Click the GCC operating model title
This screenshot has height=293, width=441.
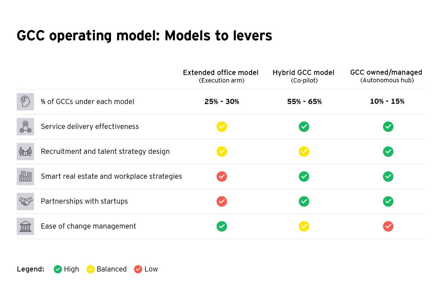pos(144,36)
